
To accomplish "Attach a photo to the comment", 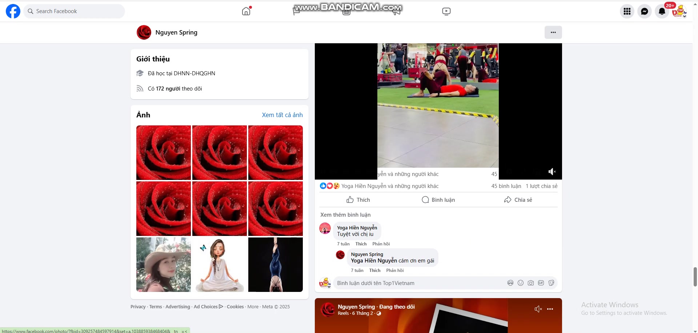I will [x=531, y=283].
